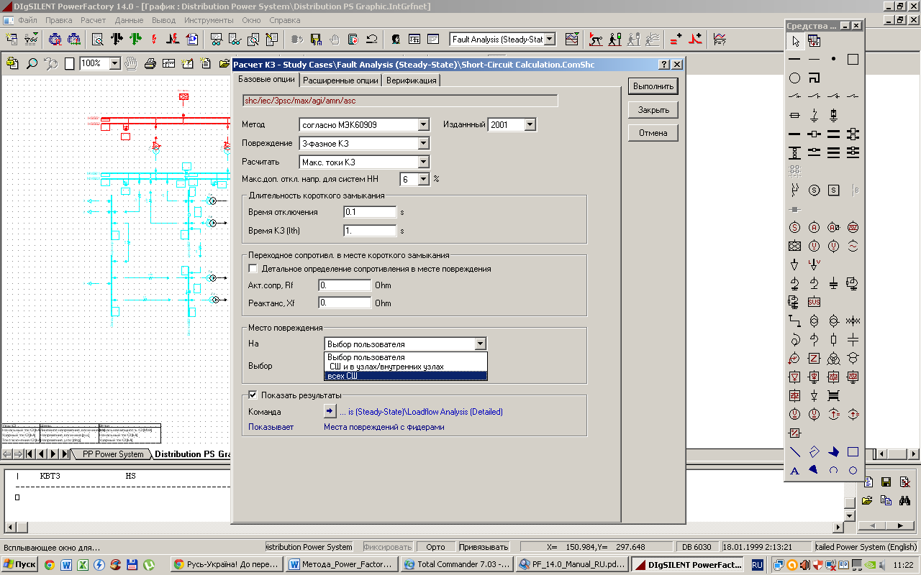Click the reset calculation arrow icon
The image size is (921, 575).
pyautogui.click(x=372, y=39)
